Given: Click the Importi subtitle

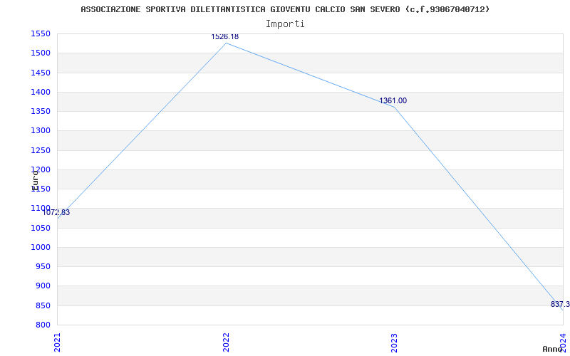Looking at the screenshot, I should point(285,24).
